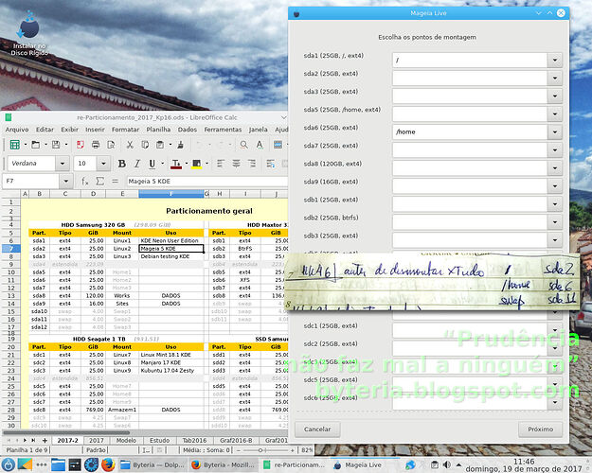Screen dimensions: 592x473
Task: Export directly as PDF in Calc
Action: 81,145
